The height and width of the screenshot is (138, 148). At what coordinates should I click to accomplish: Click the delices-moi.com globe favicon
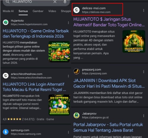click(76, 10)
